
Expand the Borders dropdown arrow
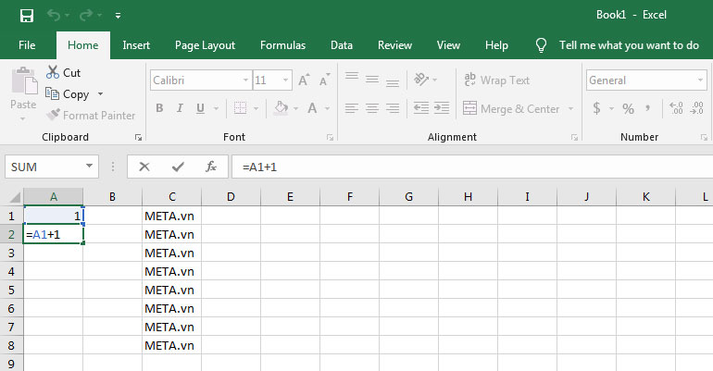pyautogui.click(x=256, y=108)
